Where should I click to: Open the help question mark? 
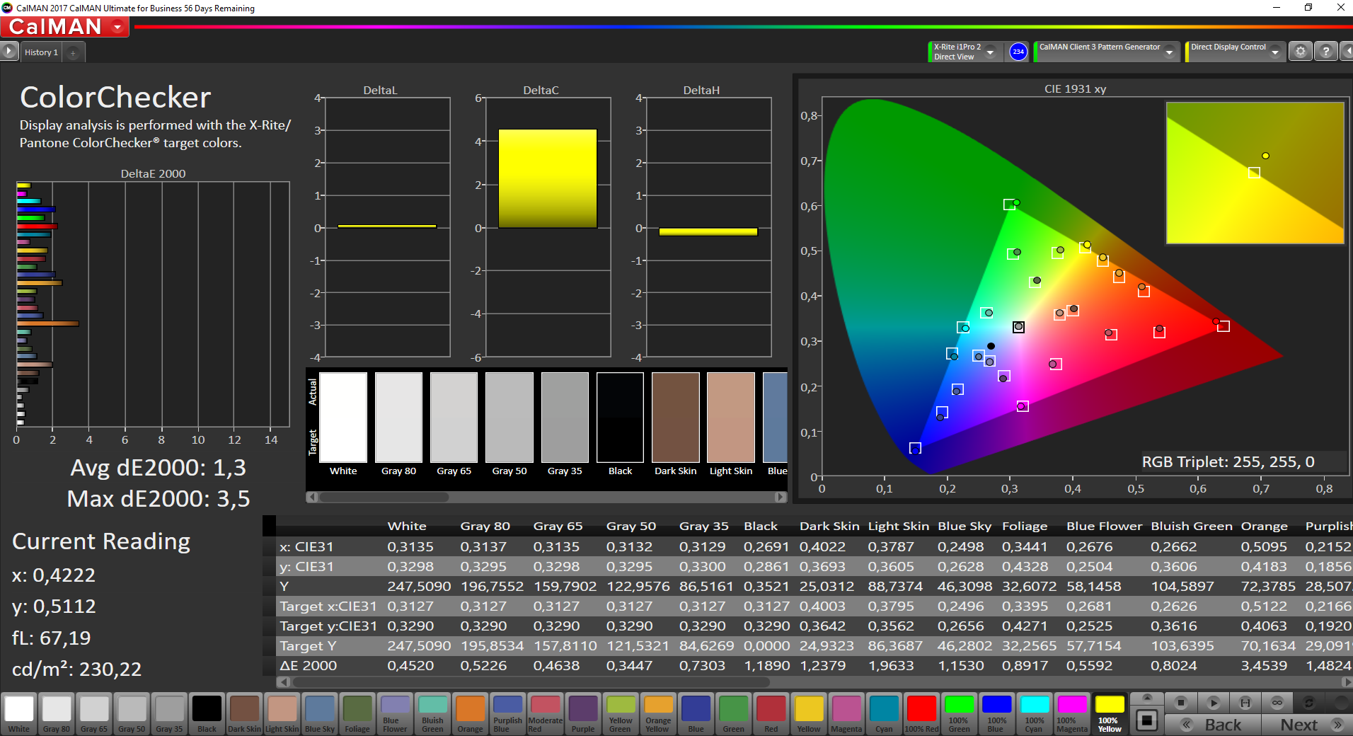(1325, 52)
